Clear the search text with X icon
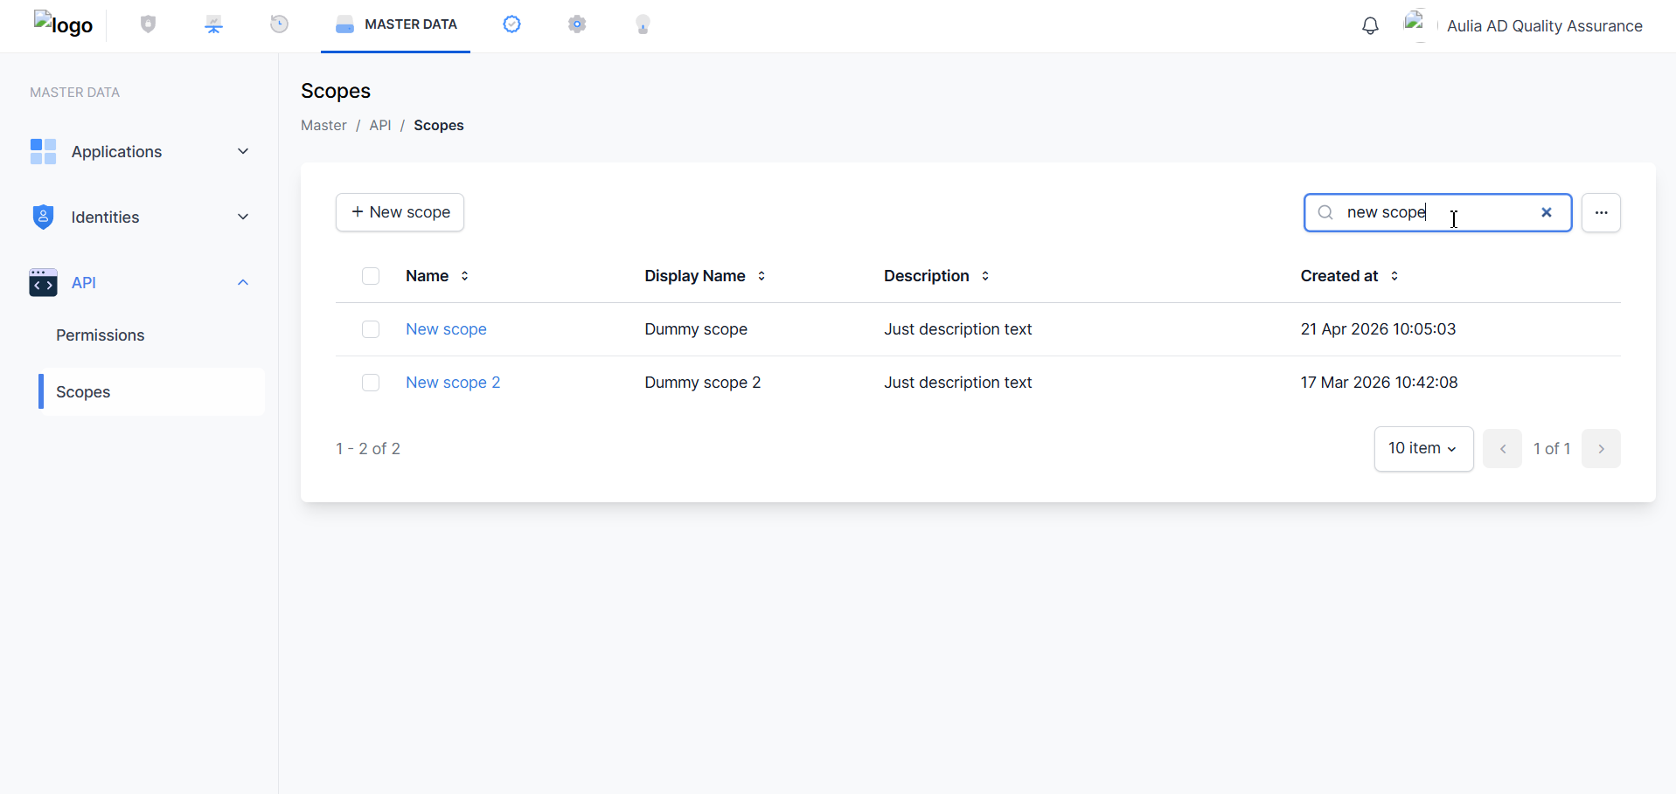 point(1547,212)
